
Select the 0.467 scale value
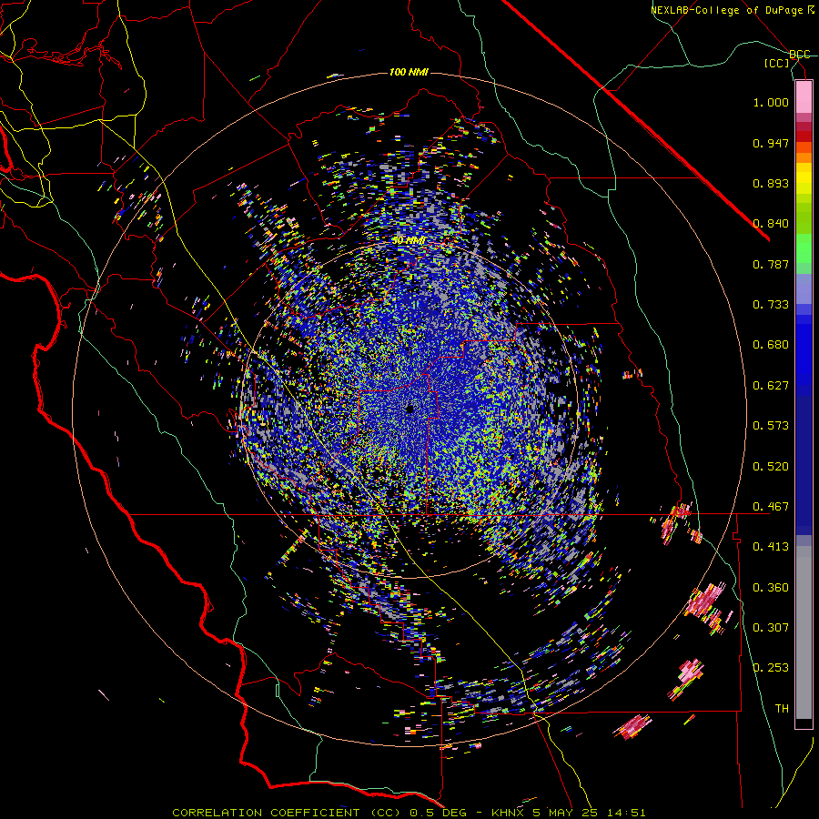771,507
